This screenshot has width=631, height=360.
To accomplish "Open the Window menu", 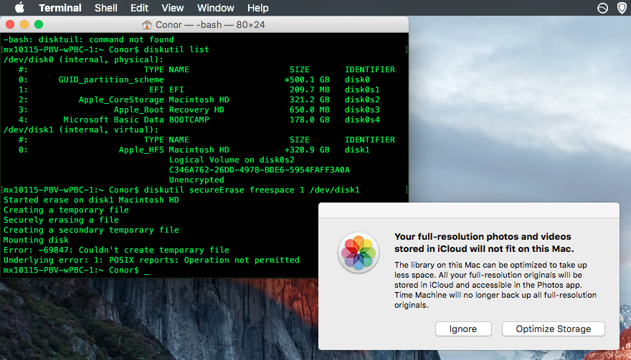I will [216, 8].
